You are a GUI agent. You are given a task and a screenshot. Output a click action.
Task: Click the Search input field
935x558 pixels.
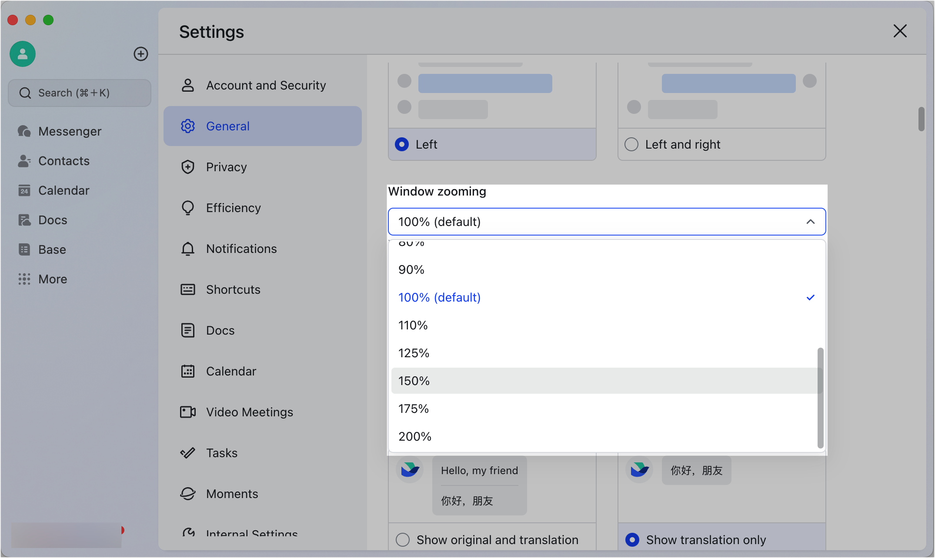click(x=80, y=93)
